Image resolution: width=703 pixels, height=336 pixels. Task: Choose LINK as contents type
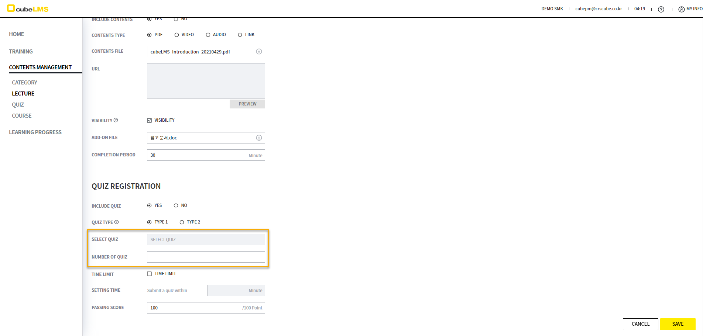[240, 35]
